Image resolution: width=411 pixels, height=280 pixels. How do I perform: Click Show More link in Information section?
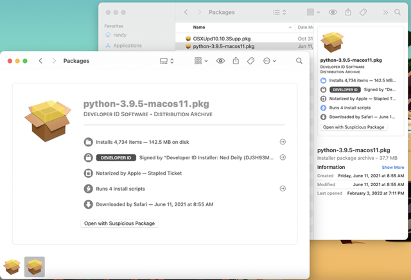[x=392, y=167]
